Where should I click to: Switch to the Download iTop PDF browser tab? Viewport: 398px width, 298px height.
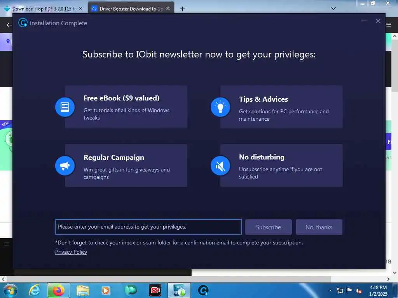pyautogui.click(x=44, y=9)
